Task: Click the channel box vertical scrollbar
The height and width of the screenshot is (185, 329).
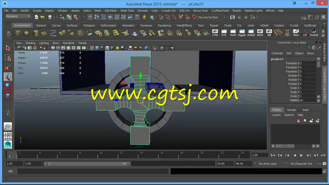Action: (318, 64)
